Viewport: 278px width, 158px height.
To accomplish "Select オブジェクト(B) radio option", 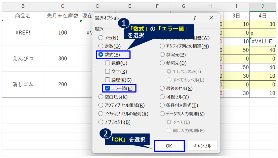I will (101, 122).
